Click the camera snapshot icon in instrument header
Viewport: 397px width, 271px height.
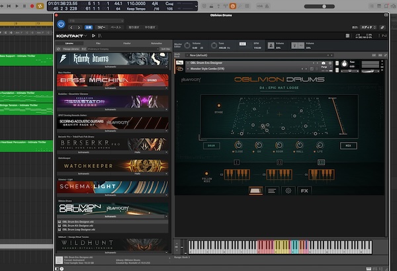tap(324, 63)
